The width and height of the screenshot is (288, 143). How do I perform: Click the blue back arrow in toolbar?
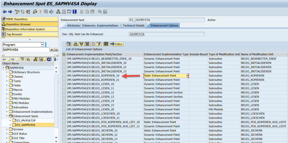pyautogui.click(x=4, y=12)
